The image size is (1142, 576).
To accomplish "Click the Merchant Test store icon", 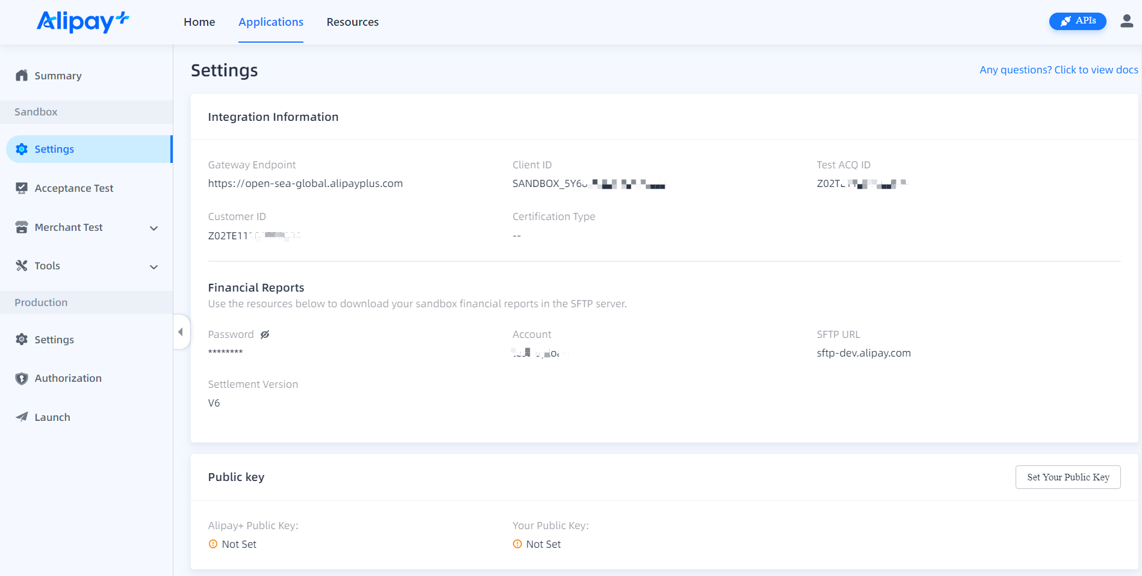I will point(22,227).
